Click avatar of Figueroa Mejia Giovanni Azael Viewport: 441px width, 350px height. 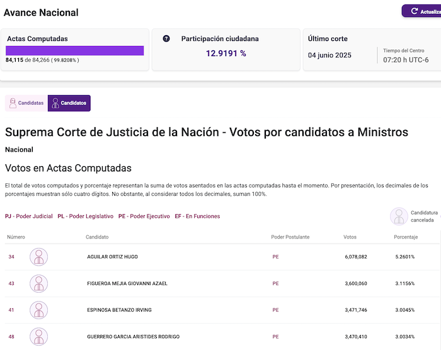tap(39, 283)
